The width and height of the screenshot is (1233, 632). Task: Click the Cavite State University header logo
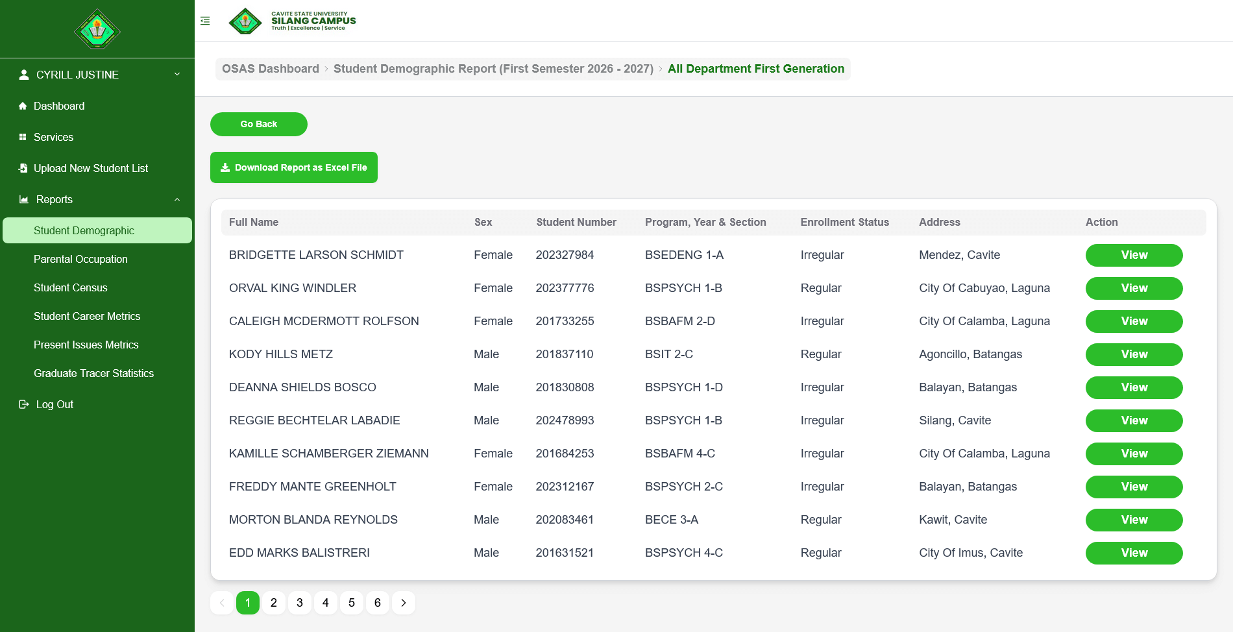pos(245,21)
